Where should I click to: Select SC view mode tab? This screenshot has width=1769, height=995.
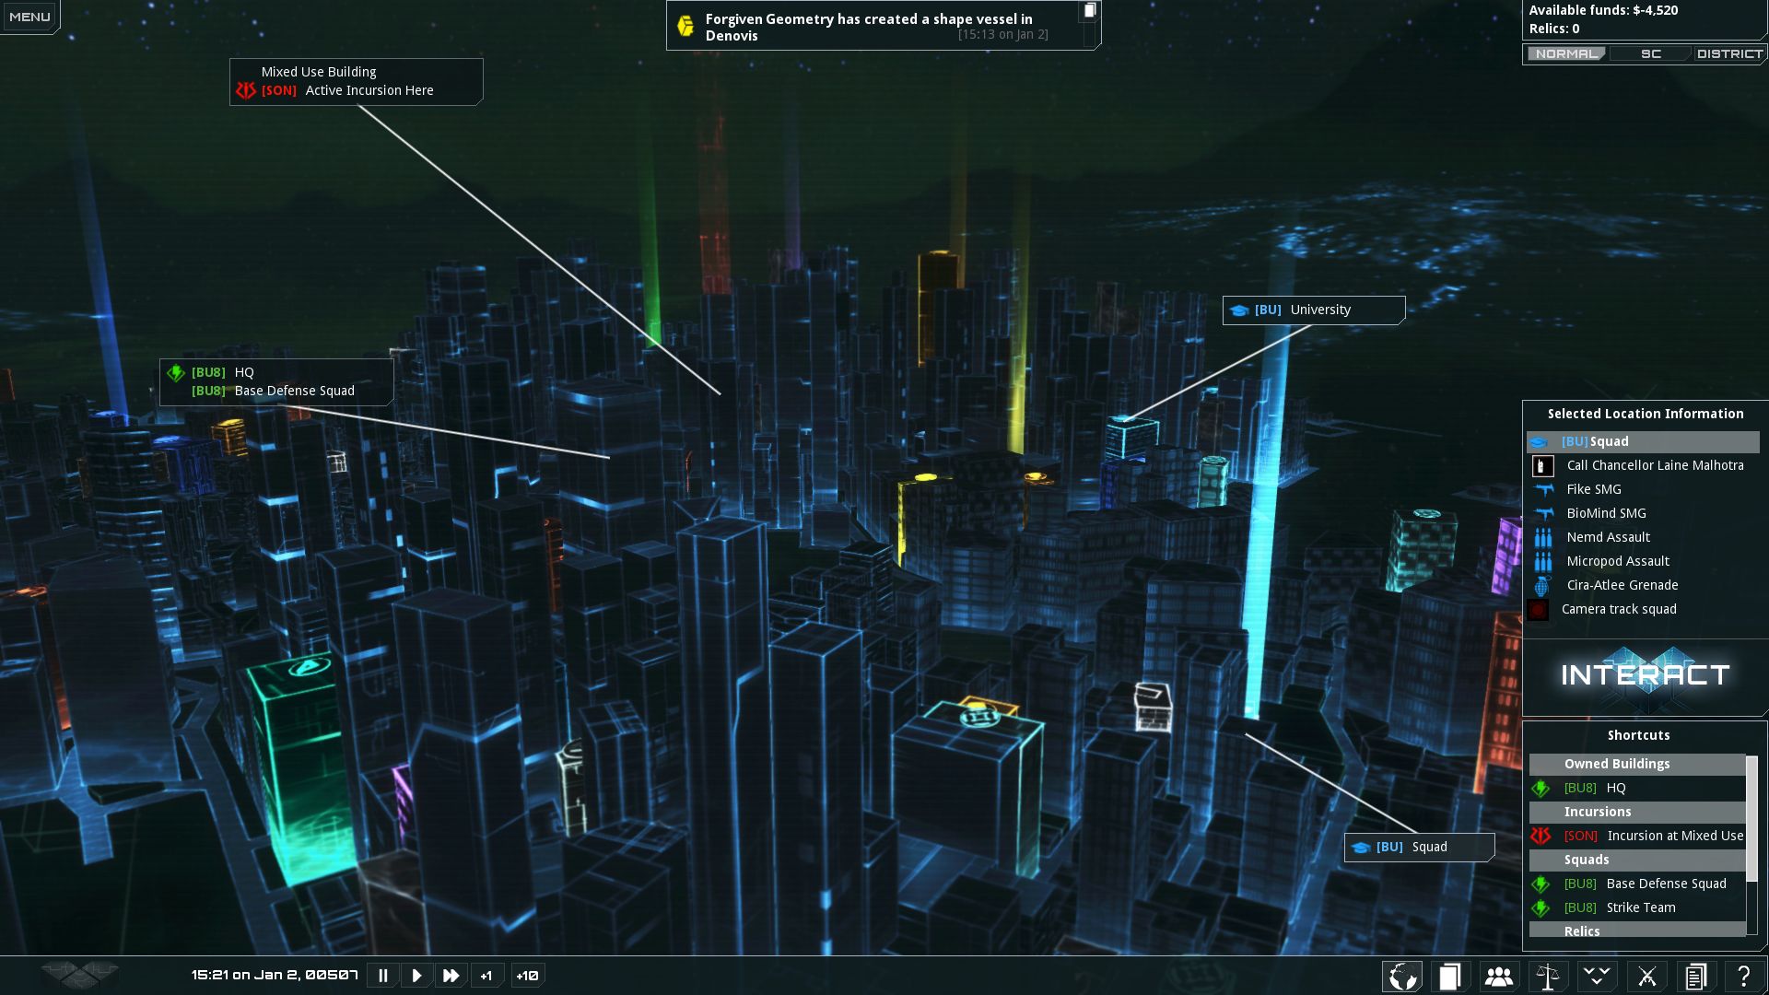(x=1650, y=53)
